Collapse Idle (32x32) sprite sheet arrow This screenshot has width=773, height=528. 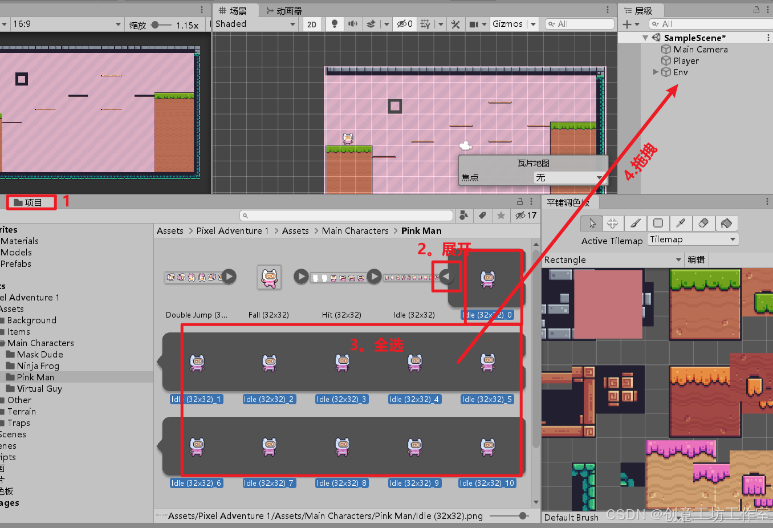coord(446,277)
